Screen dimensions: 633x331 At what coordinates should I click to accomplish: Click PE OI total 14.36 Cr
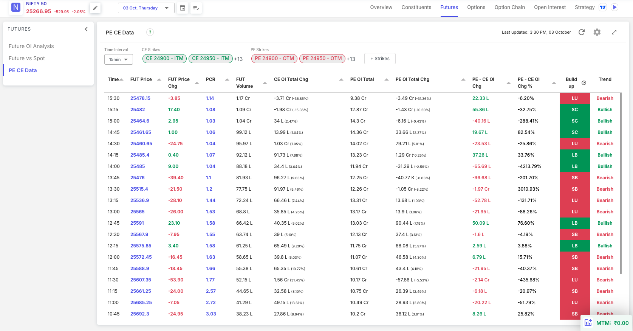(x=359, y=132)
